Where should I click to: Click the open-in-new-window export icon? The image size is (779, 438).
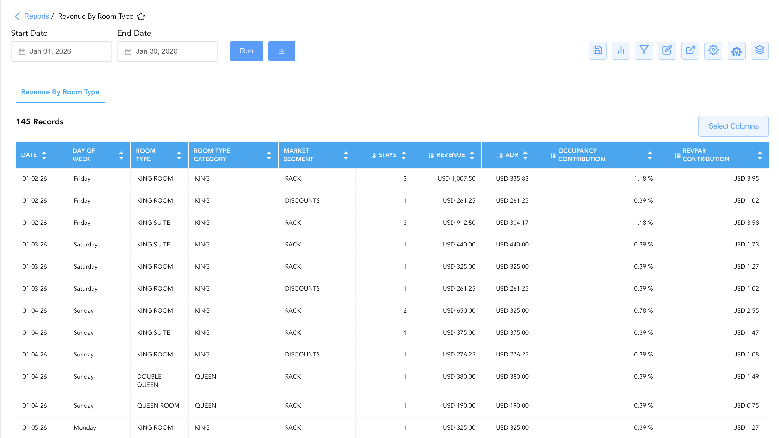click(x=690, y=51)
